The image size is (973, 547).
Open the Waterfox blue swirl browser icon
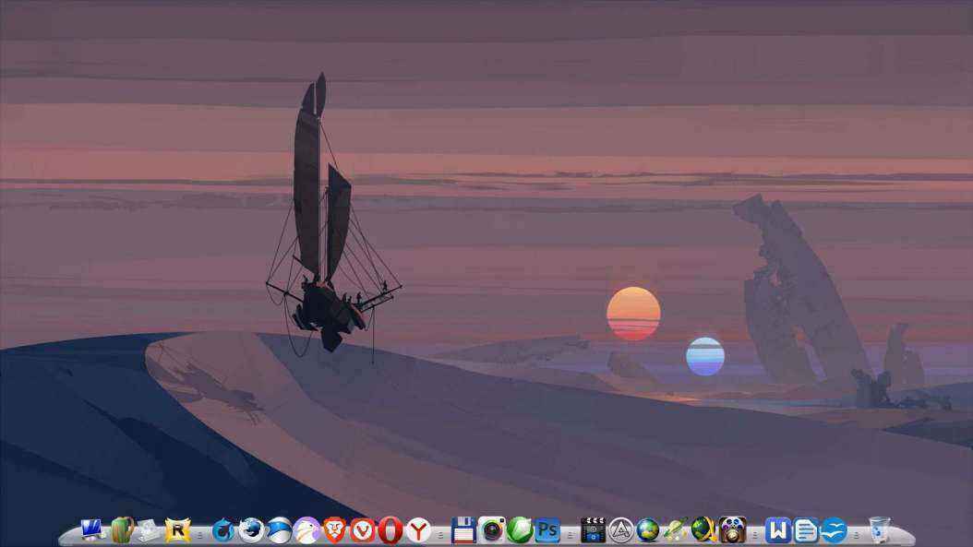[223, 531]
